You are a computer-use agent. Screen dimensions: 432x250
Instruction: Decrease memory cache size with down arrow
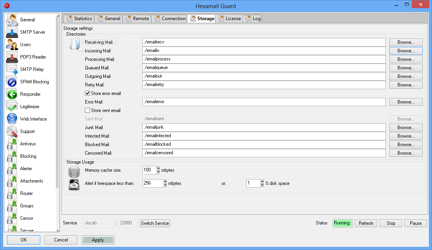[159, 172]
